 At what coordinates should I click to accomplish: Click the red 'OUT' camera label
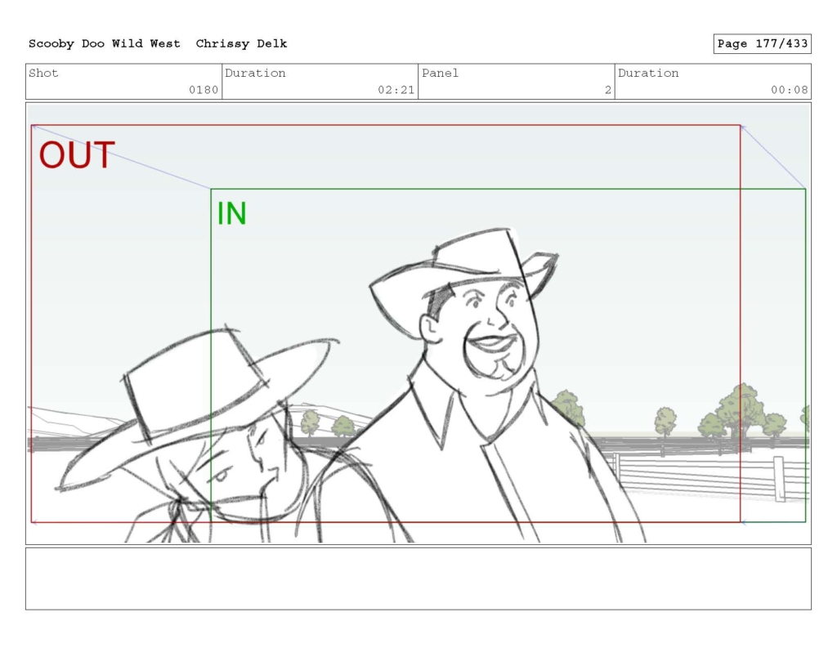pyautogui.click(x=77, y=155)
